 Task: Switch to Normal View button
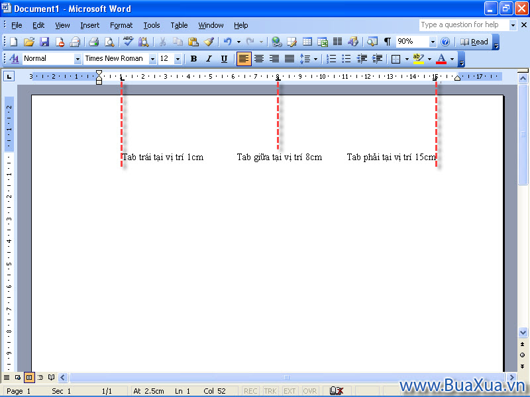7,377
